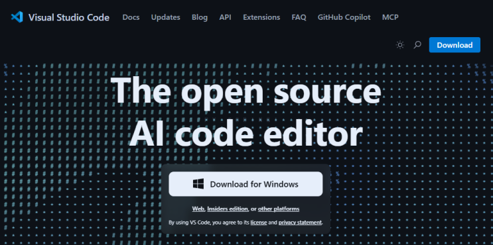Open the other platforms link
Image resolution: width=493 pixels, height=245 pixels.
click(279, 209)
